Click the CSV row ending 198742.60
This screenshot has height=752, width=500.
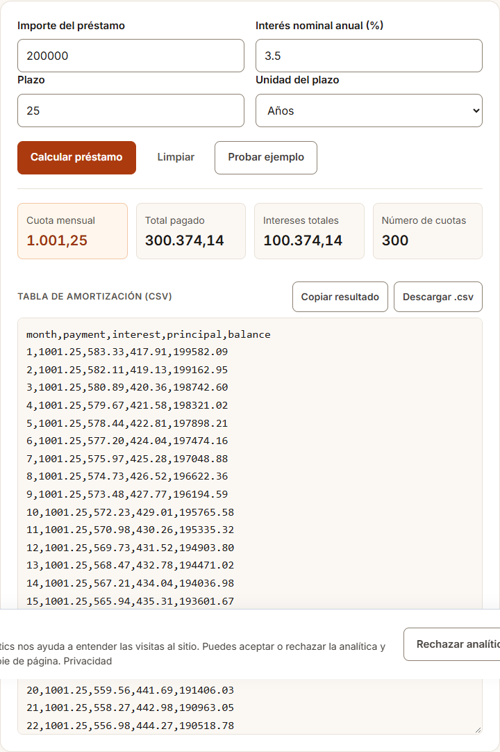coord(127,388)
